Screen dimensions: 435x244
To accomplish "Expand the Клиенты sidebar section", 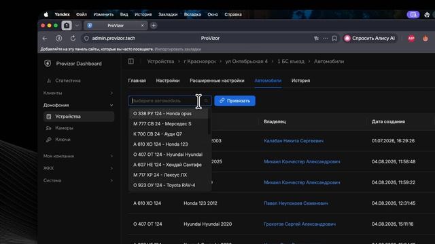I will (79, 93).
